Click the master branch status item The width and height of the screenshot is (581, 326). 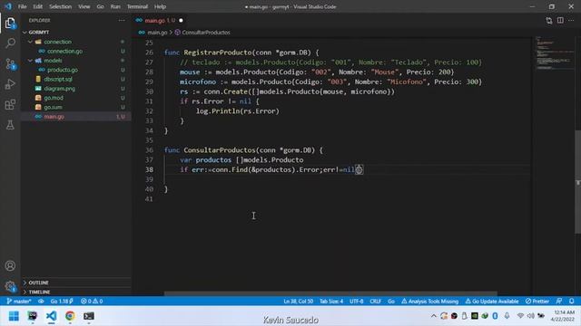(18, 302)
